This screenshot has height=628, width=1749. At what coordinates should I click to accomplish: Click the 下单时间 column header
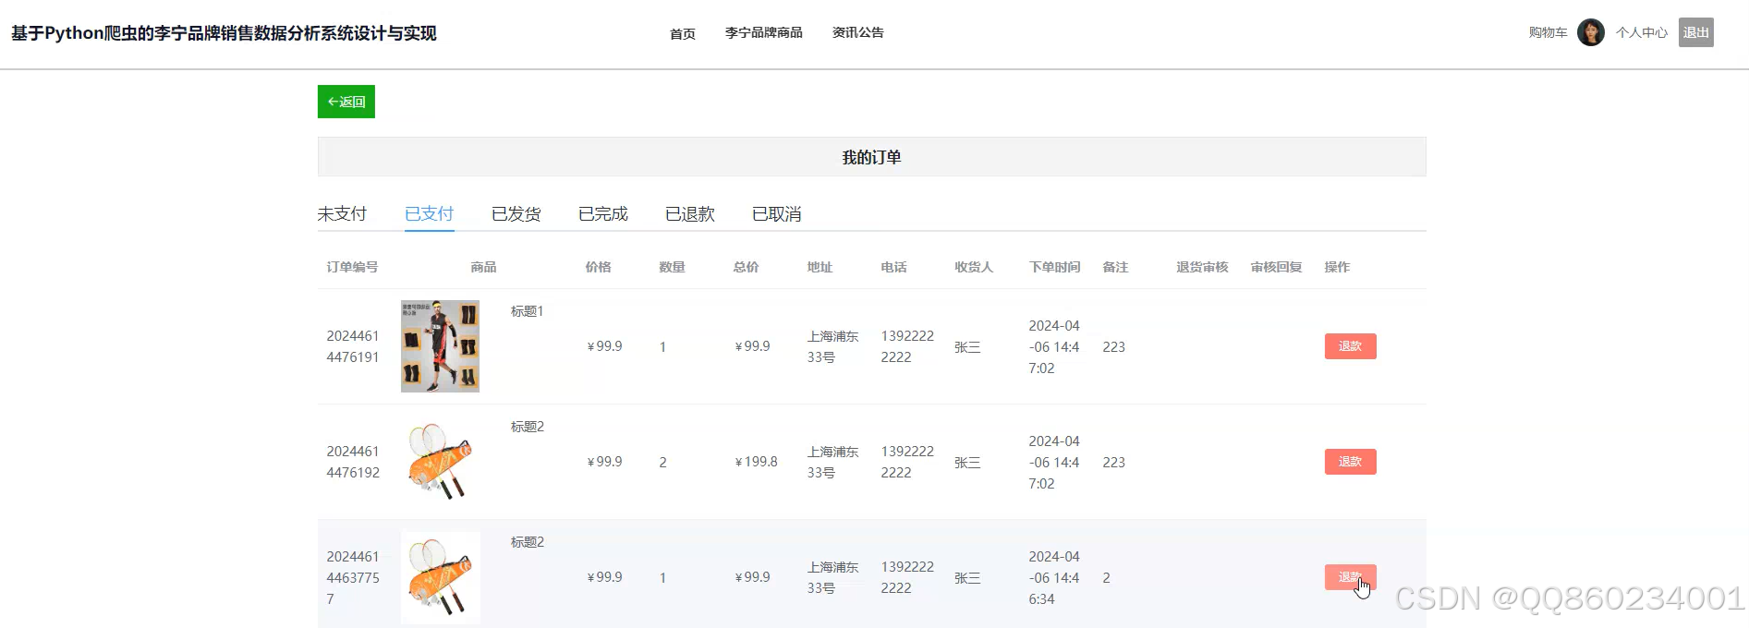tap(1055, 267)
